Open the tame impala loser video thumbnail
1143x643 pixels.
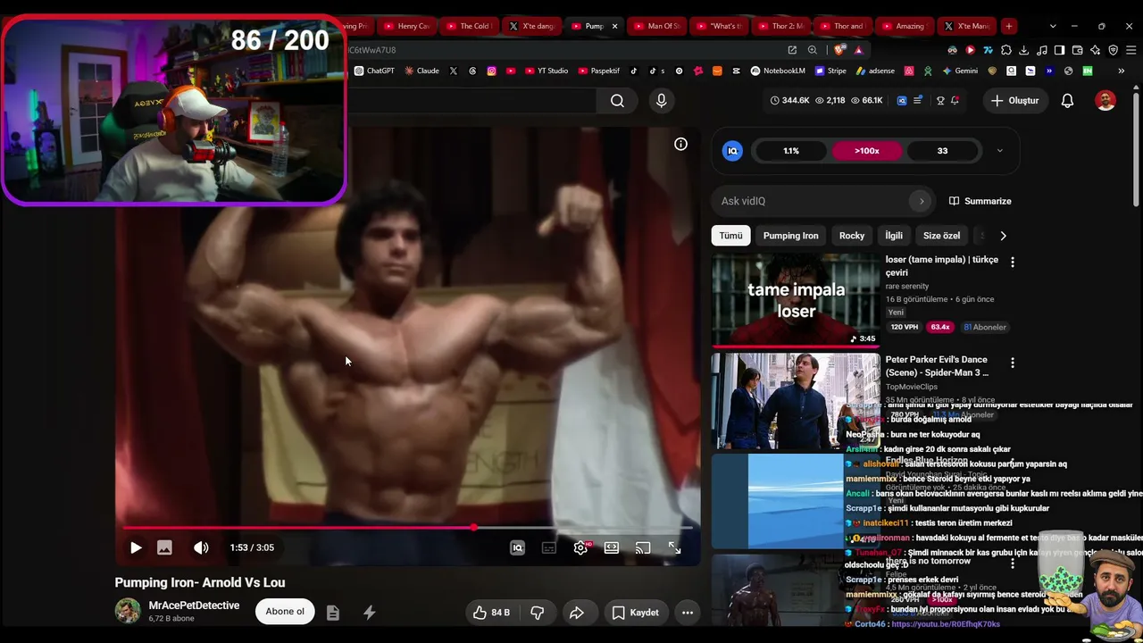(x=796, y=300)
